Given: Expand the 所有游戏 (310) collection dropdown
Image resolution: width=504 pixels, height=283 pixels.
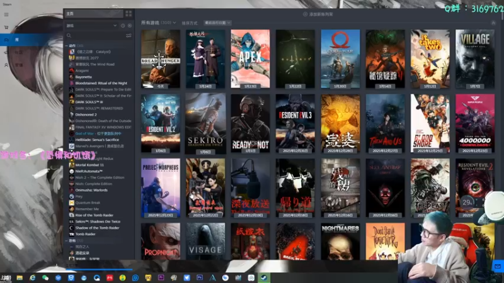Looking at the screenshot, I should pyautogui.click(x=159, y=23).
